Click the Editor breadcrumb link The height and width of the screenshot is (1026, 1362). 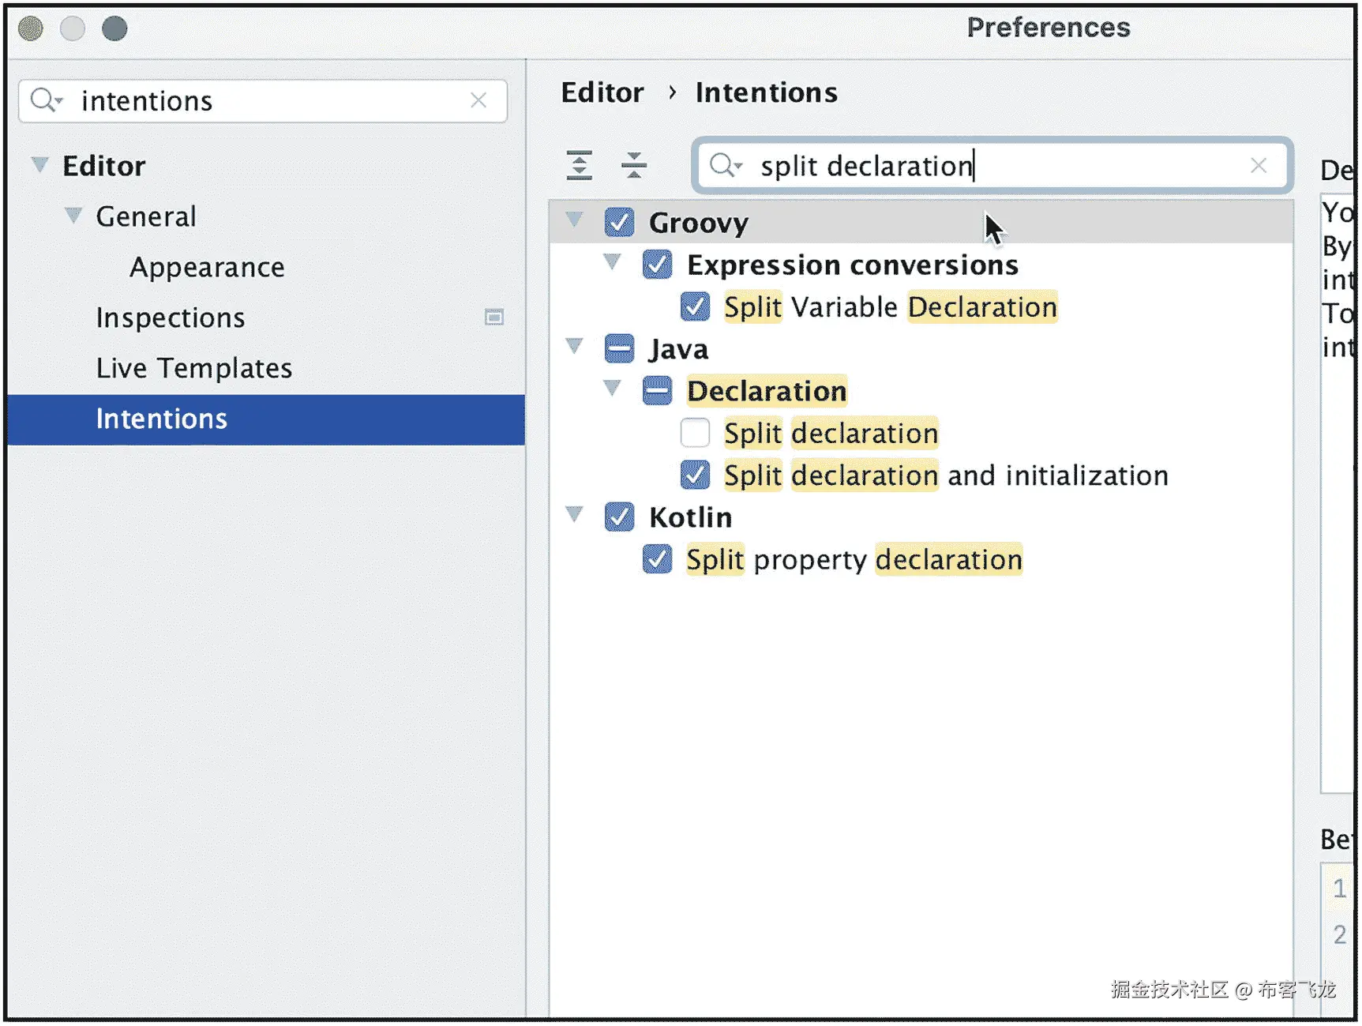602,92
